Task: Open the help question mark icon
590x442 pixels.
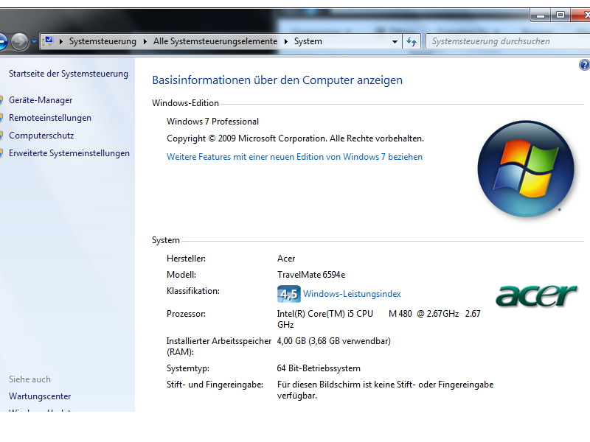Action: [584, 65]
